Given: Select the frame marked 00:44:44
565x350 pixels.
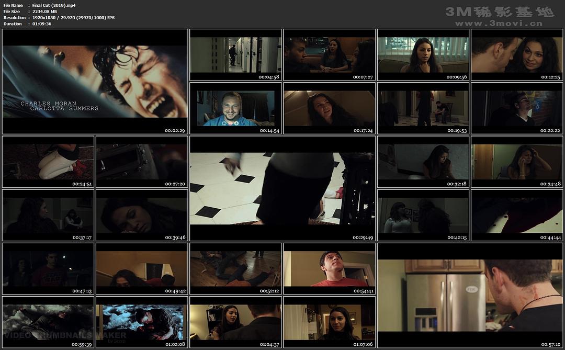Looking at the screenshot, I should click(517, 215).
